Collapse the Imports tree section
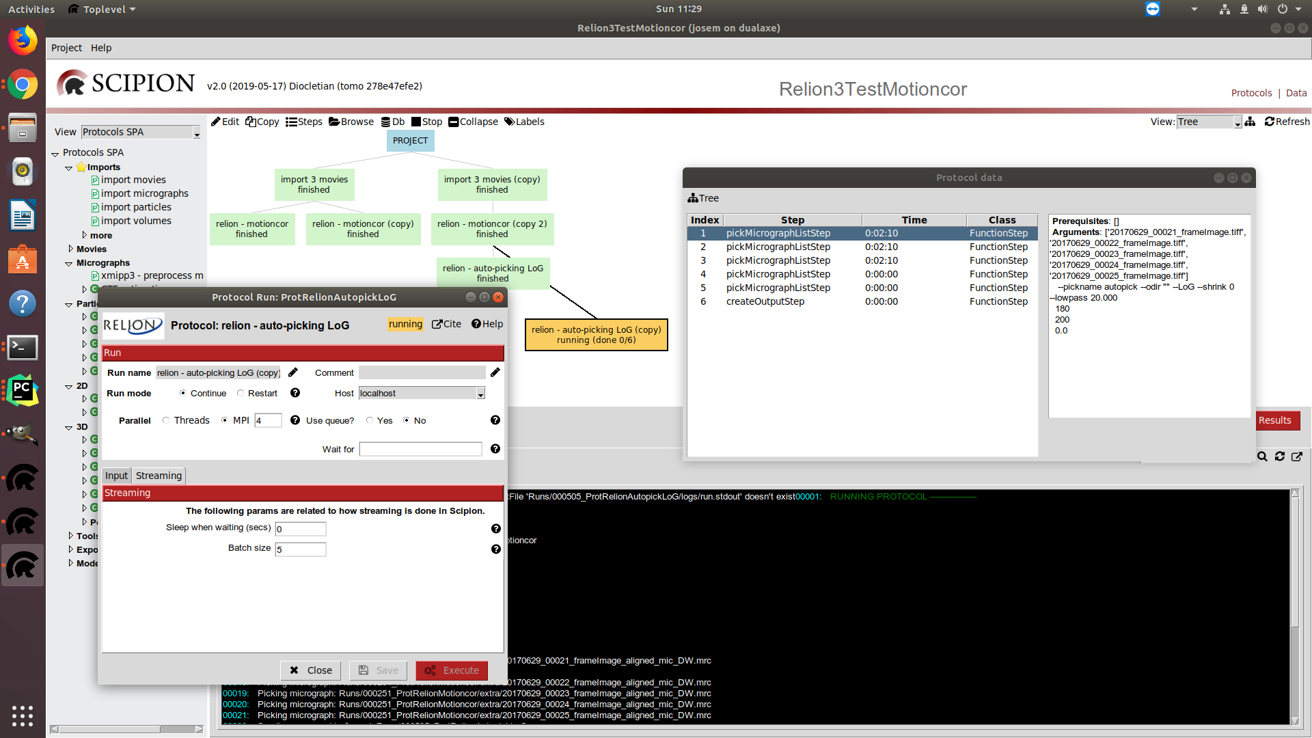The width and height of the screenshot is (1312, 738). pos(68,167)
